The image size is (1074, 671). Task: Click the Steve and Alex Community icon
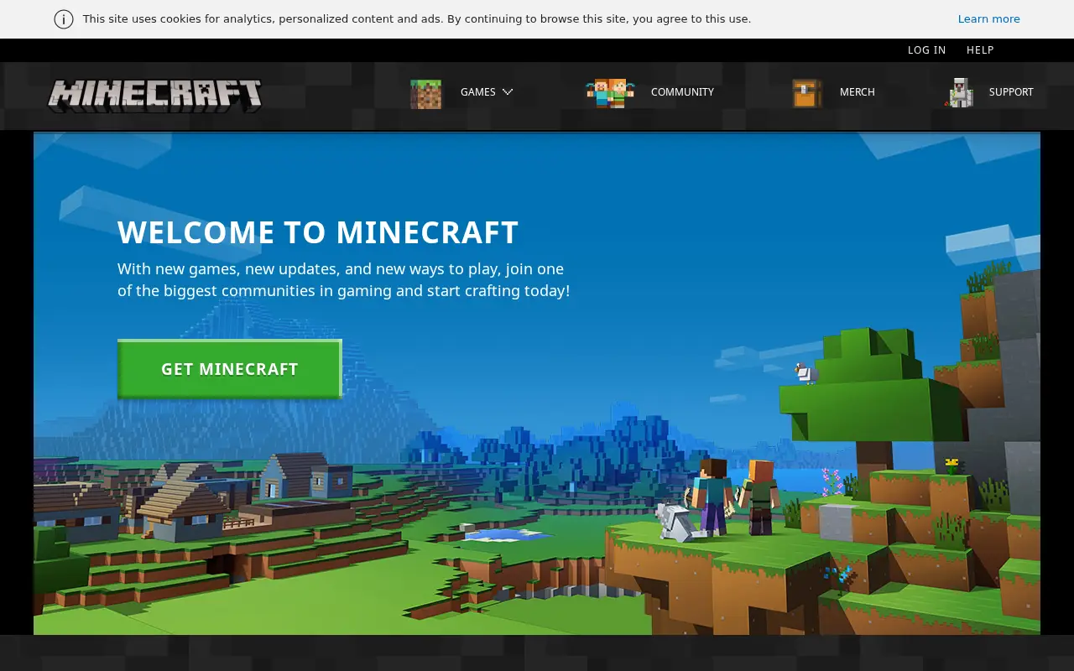(x=610, y=93)
